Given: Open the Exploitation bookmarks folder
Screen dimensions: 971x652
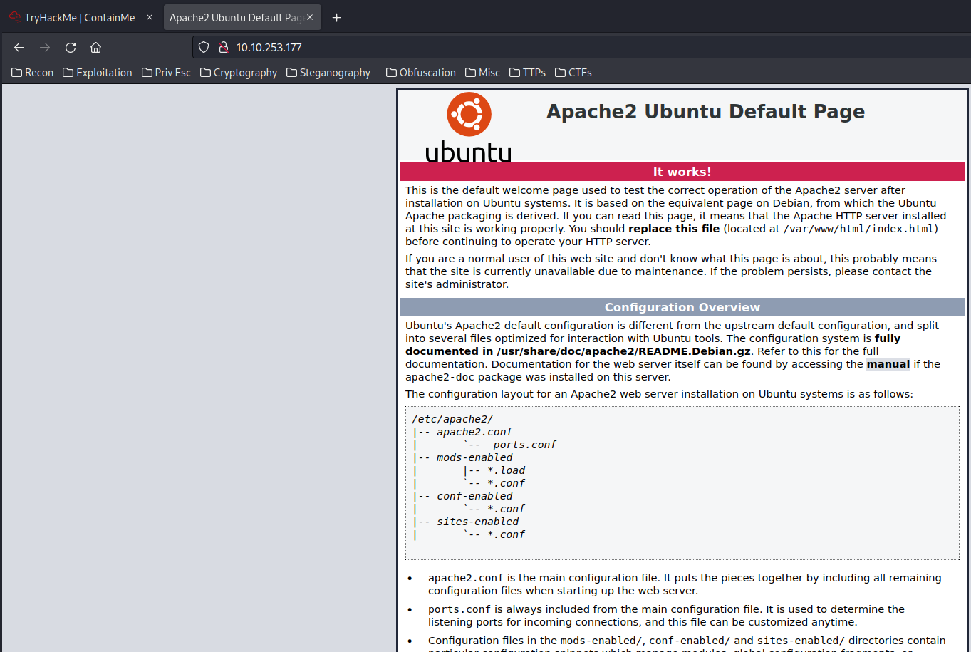Looking at the screenshot, I should [98, 73].
